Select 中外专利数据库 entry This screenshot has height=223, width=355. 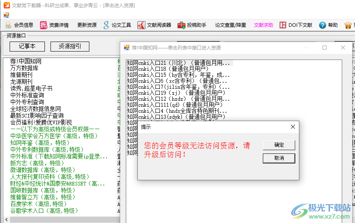click(47, 149)
